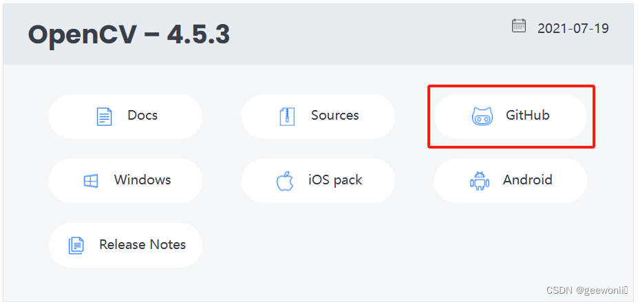
Task: Click the OpenCV – 4.5.3 heading
Action: [x=129, y=34]
